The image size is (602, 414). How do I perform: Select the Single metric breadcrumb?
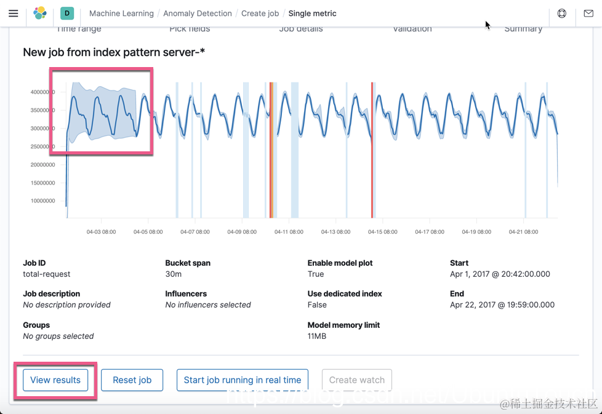pos(313,13)
